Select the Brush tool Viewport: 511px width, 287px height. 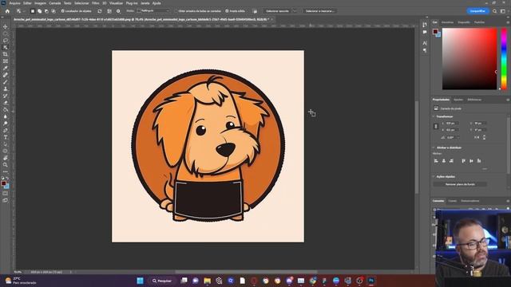click(6, 81)
